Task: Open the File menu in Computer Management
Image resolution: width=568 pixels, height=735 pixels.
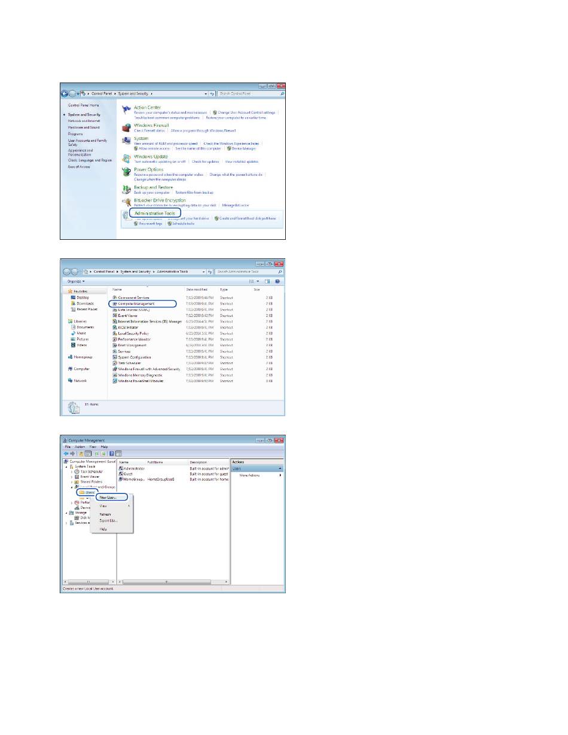Action: 67,447
